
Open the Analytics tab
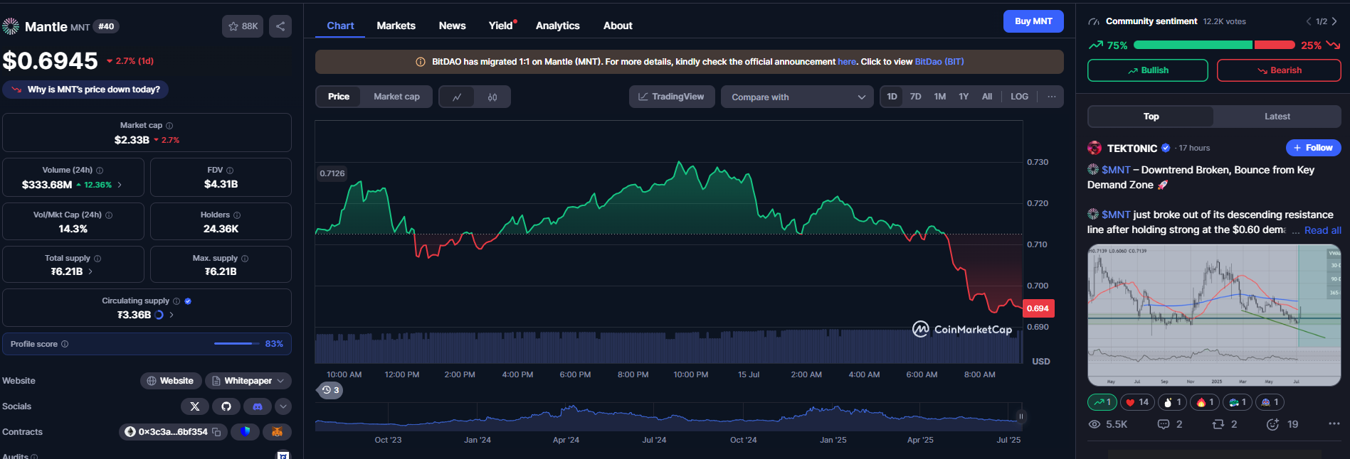(557, 26)
